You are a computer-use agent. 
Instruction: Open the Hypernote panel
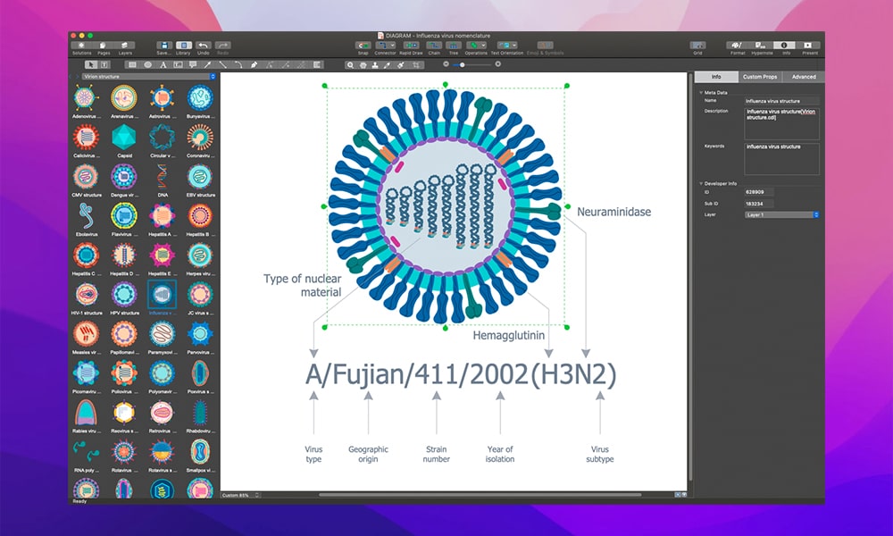click(762, 45)
